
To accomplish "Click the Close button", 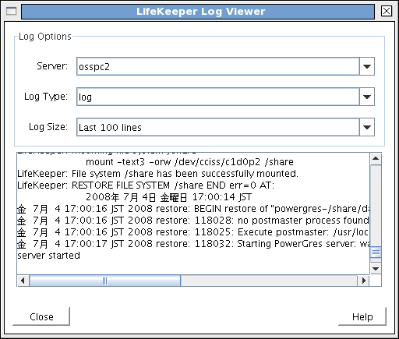I will (41, 316).
